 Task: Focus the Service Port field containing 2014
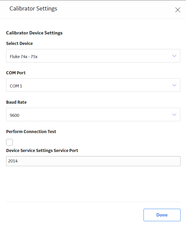pyautogui.click(x=93, y=161)
